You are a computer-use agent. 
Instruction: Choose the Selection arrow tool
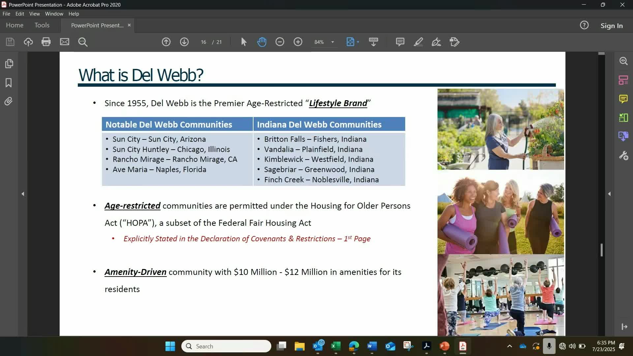point(244,42)
